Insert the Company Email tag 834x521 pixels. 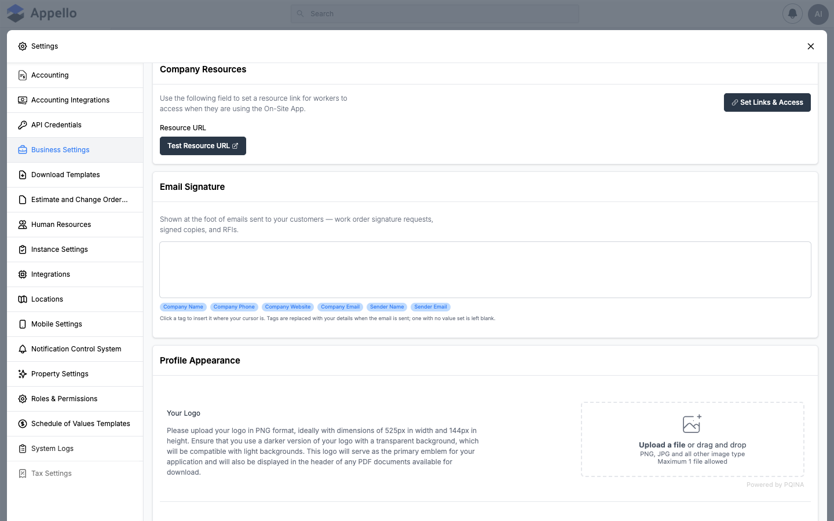pyautogui.click(x=341, y=307)
